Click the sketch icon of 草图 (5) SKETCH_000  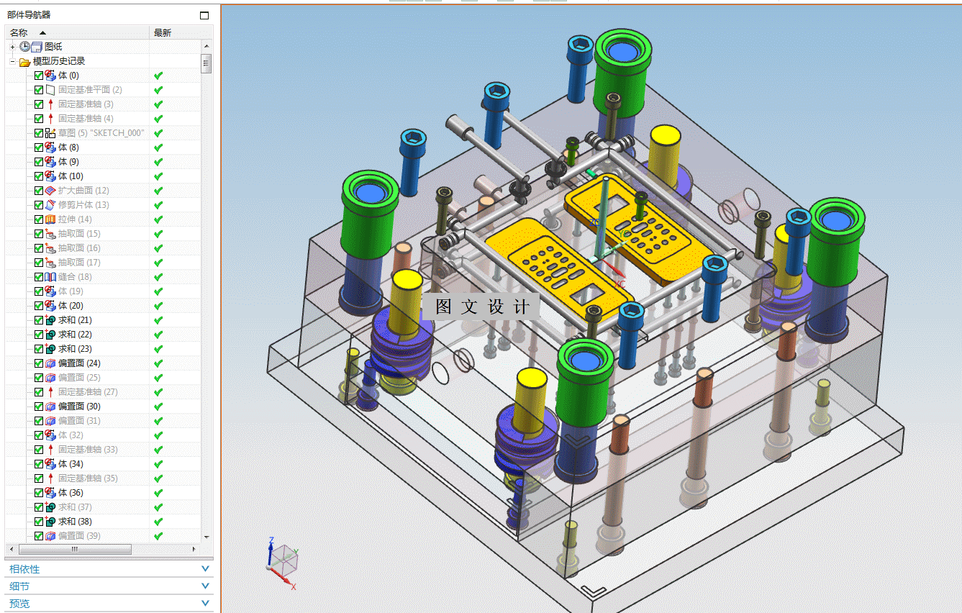(x=50, y=133)
